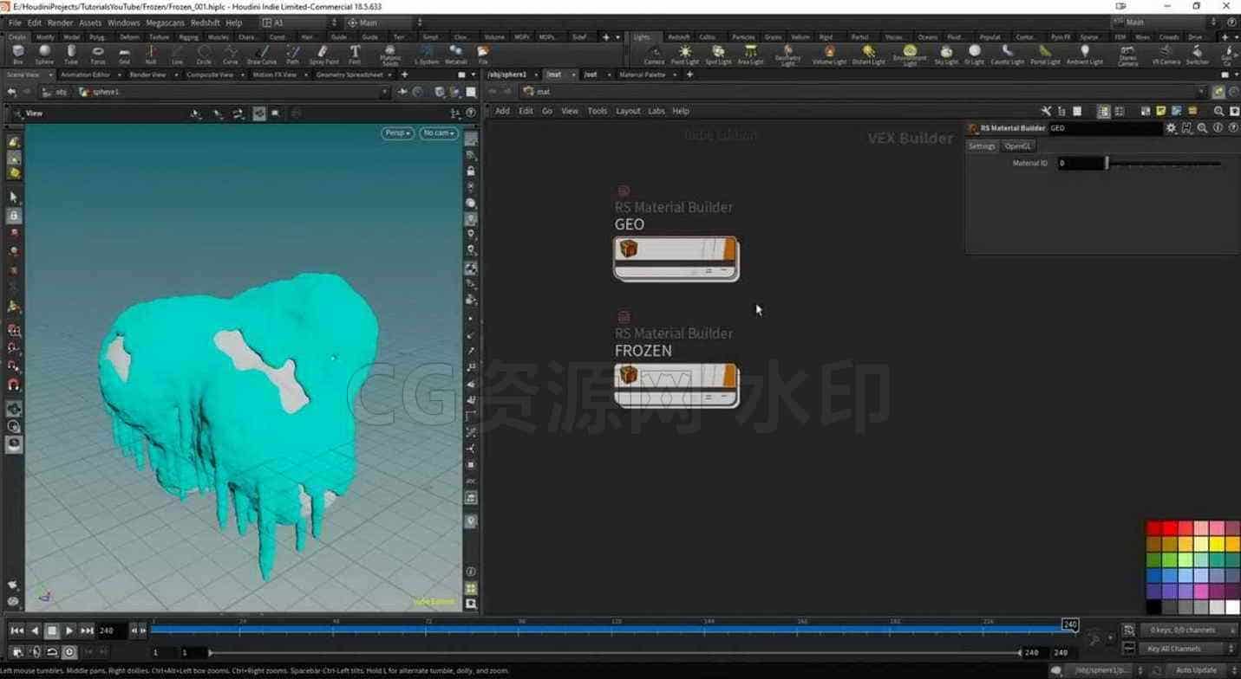Select the L-System shelf tool
The image size is (1241, 679).
click(427, 55)
